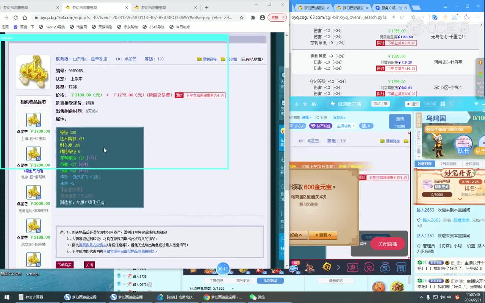Viewport: 485px width, 303px height.
Task: Expand the stream toolbar chevron arrow
Action: [x=338, y=267]
